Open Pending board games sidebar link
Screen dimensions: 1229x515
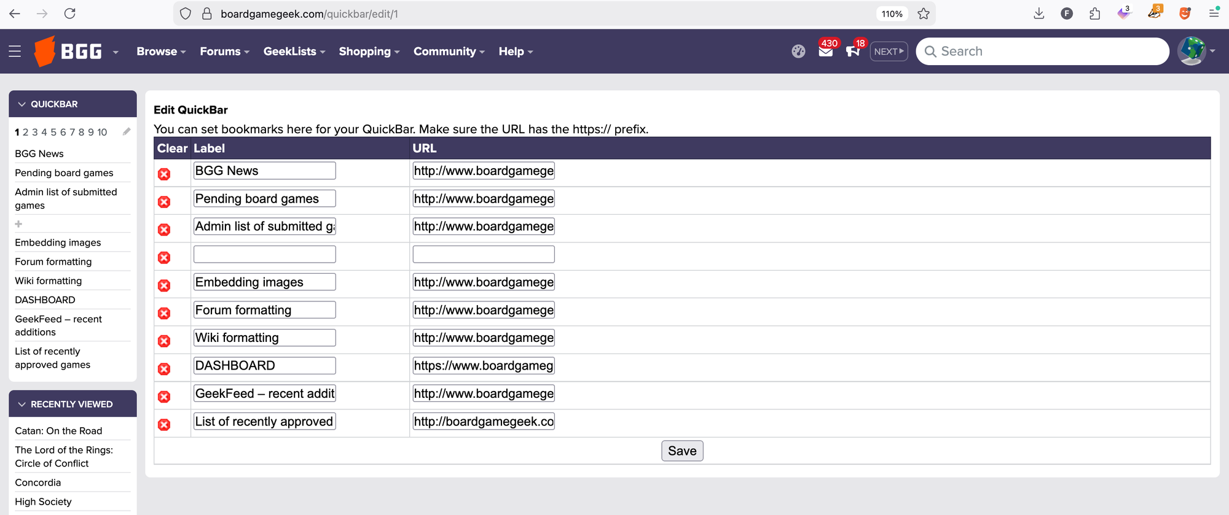tap(64, 172)
